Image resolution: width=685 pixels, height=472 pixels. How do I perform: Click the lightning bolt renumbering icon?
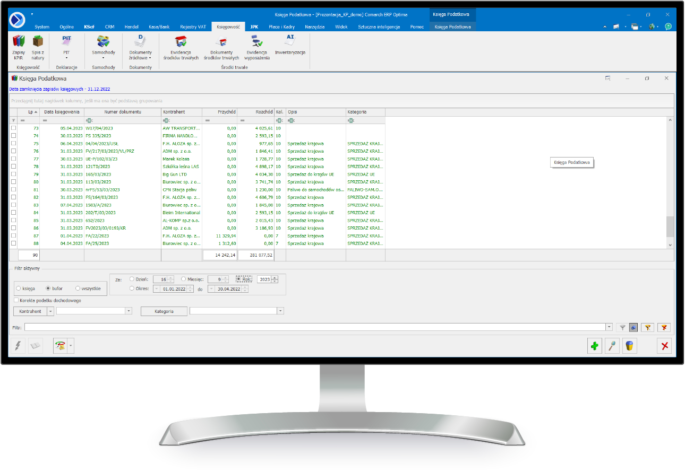click(18, 345)
